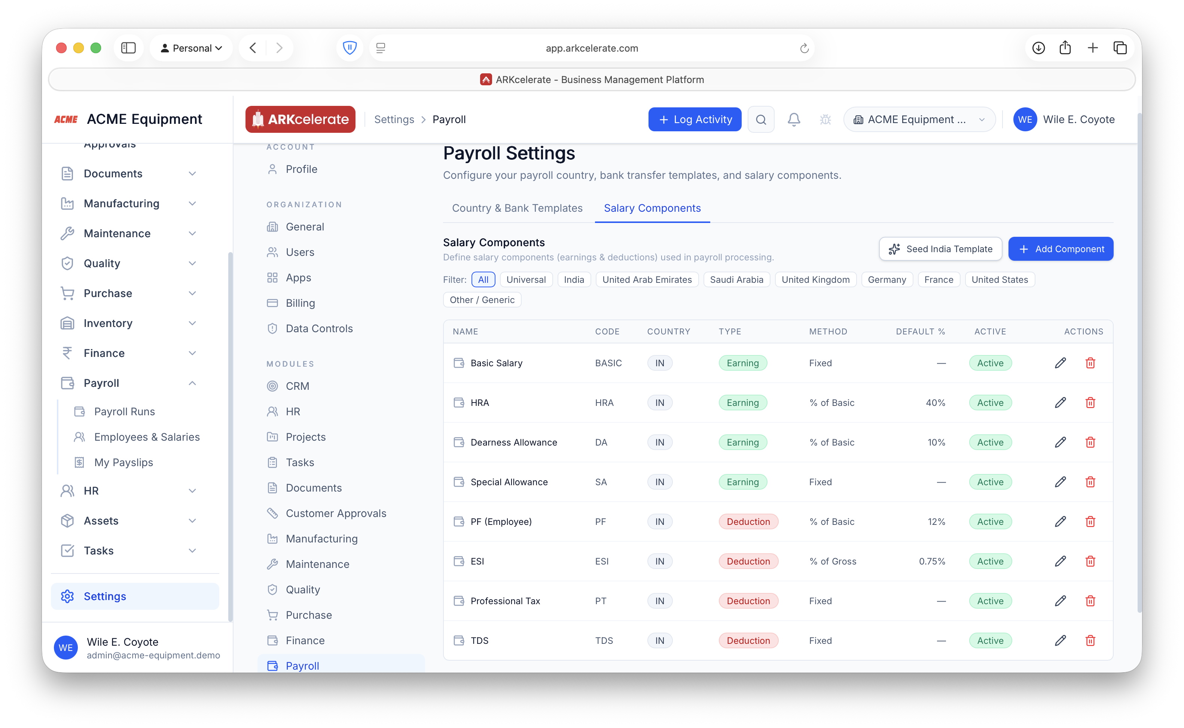Delete the PF (Employee) deduction
The width and height of the screenshot is (1184, 728).
pos(1090,521)
